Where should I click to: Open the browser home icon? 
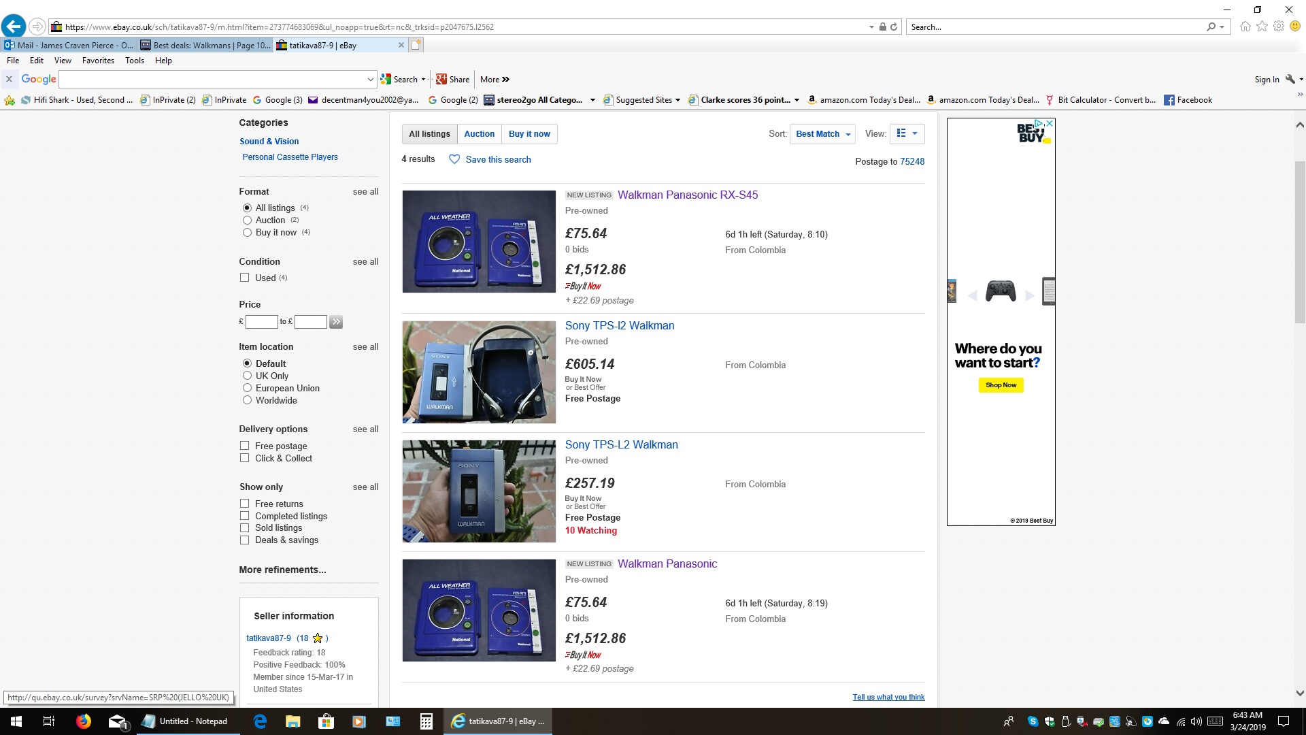pos(1245,27)
